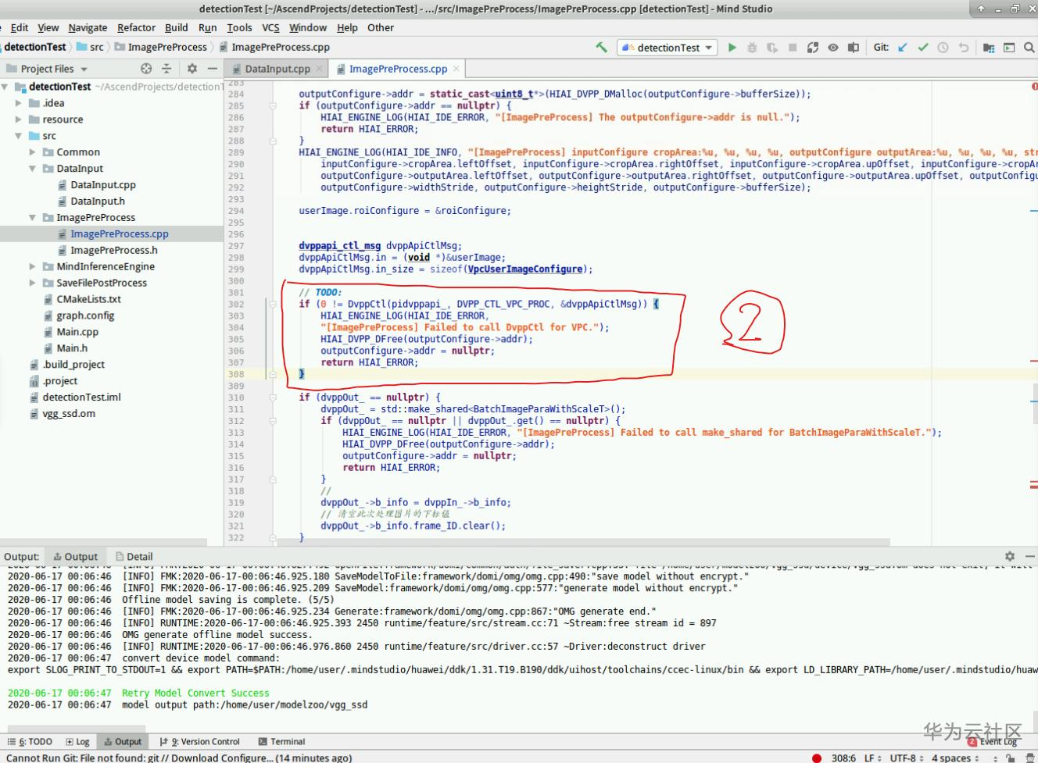1038x763 pixels.
Task: Click fold toggle at line 302 gutter
Action: (273, 305)
